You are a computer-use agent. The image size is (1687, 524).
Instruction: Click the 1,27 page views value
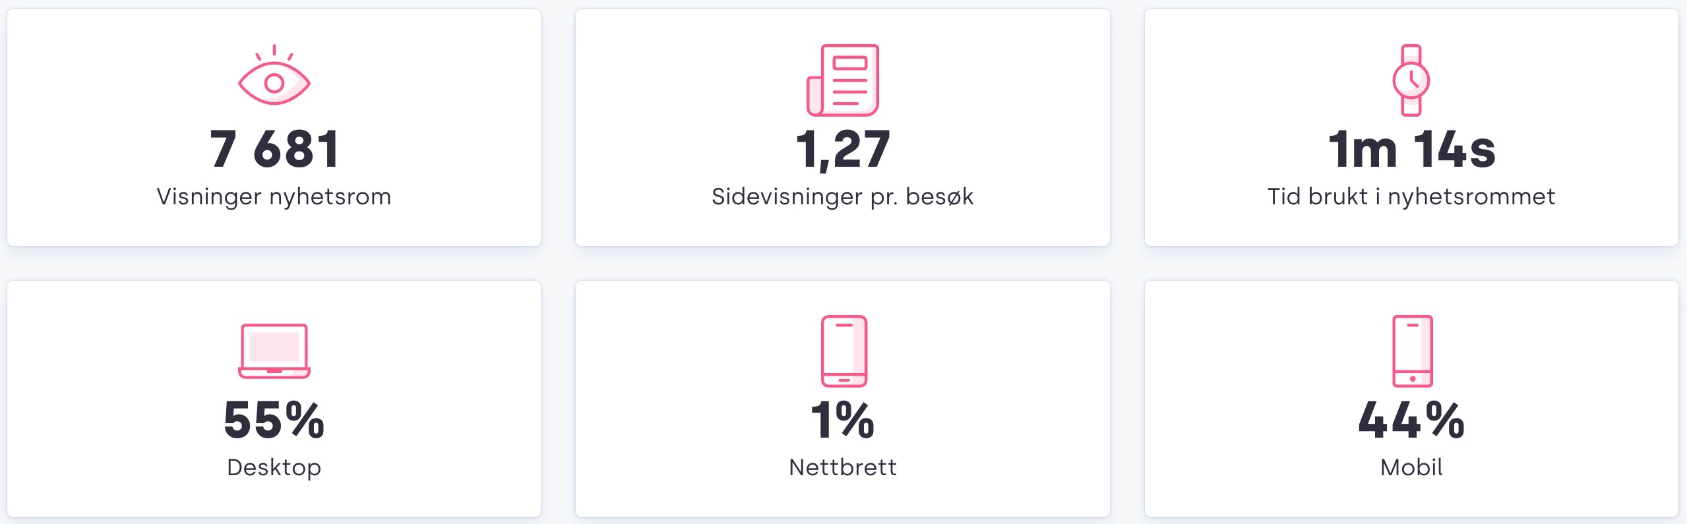click(x=843, y=149)
